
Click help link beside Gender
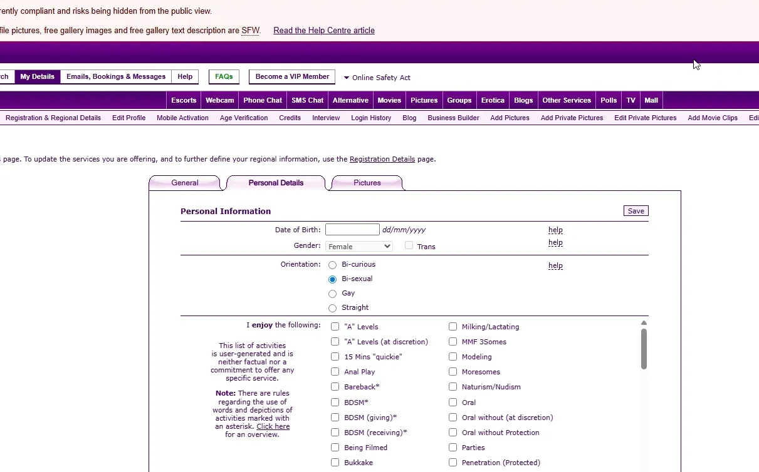tap(555, 242)
